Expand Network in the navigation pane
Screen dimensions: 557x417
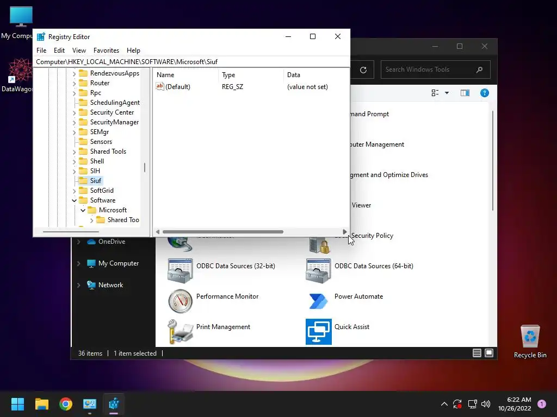(x=78, y=285)
